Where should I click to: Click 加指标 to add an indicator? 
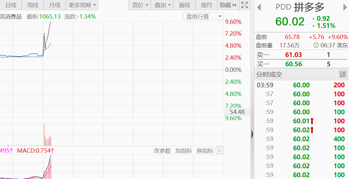[x=184, y=151]
